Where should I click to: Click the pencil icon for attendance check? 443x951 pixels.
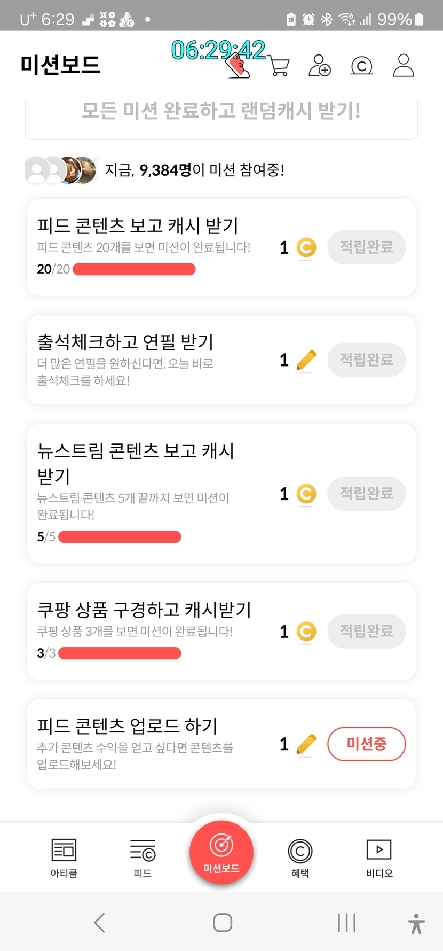(x=306, y=360)
